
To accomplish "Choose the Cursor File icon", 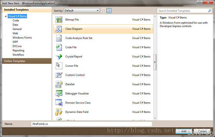I will (x=59, y=66).
